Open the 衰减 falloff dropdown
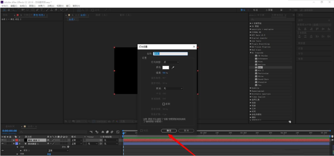Image resolution: width=334 pixels, height=156 pixels. [x=173, y=88]
